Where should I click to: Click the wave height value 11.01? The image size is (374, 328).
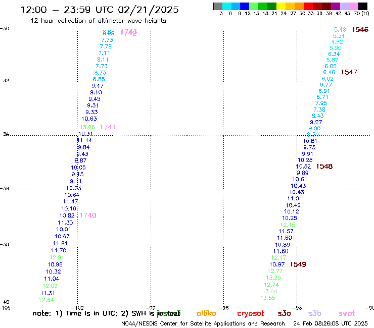295,198
